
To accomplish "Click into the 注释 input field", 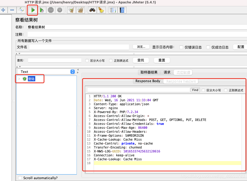I will 137,34.
